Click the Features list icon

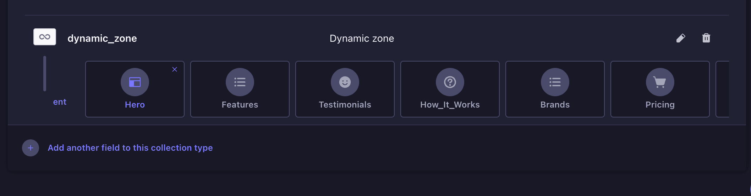[x=240, y=82]
